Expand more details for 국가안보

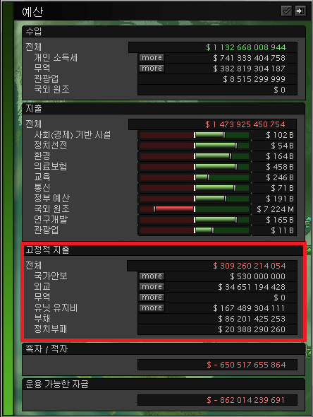pyautogui.click(x=152, y=276)
